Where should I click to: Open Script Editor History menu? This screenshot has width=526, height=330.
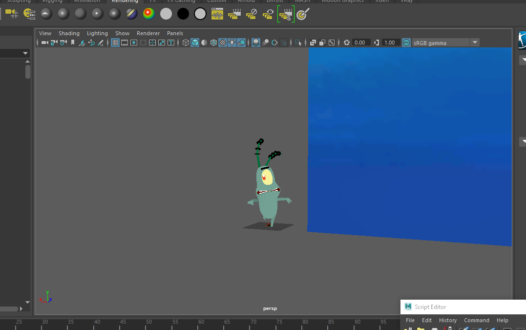click(x=448, y=320)
